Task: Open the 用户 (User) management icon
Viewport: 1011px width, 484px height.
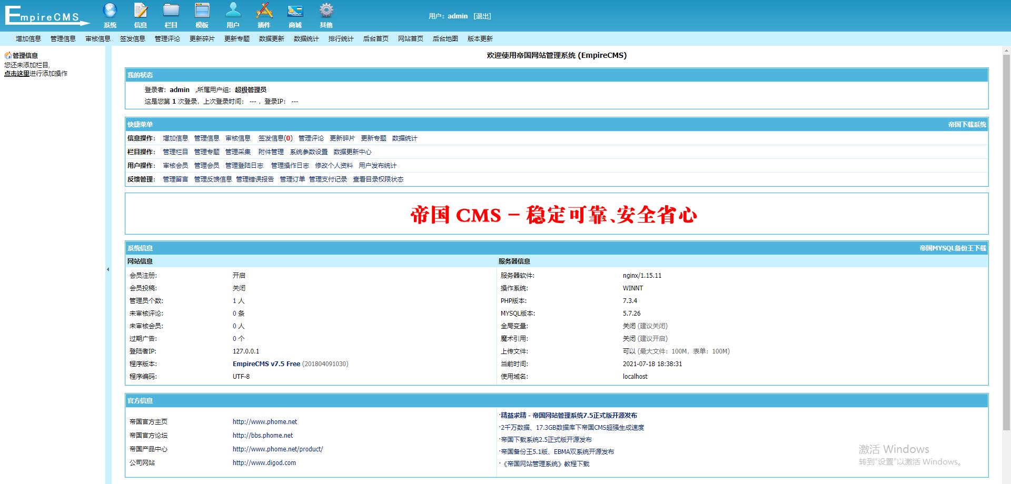Action: pyautogui.click(x=233, y=15)
